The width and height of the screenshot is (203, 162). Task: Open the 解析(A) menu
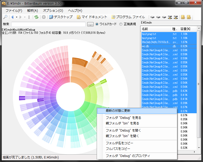(x=32, y=11)
